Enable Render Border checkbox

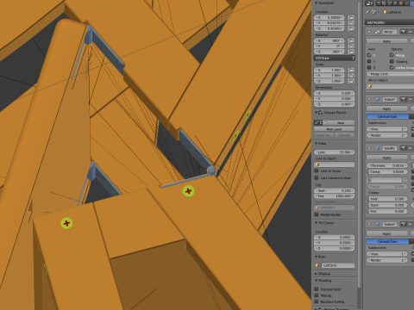point(317,214)
